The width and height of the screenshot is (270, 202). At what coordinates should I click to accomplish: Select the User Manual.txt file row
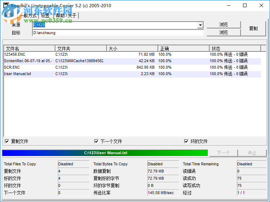(132, 74)
